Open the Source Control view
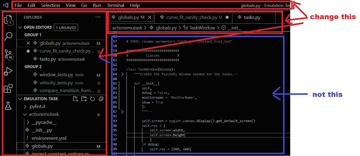The width and height of the screenshot is (360, 156). click(8, 54)
